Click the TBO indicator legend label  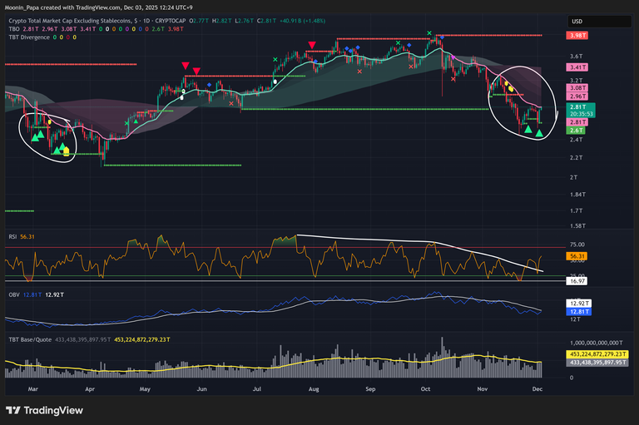14,28
